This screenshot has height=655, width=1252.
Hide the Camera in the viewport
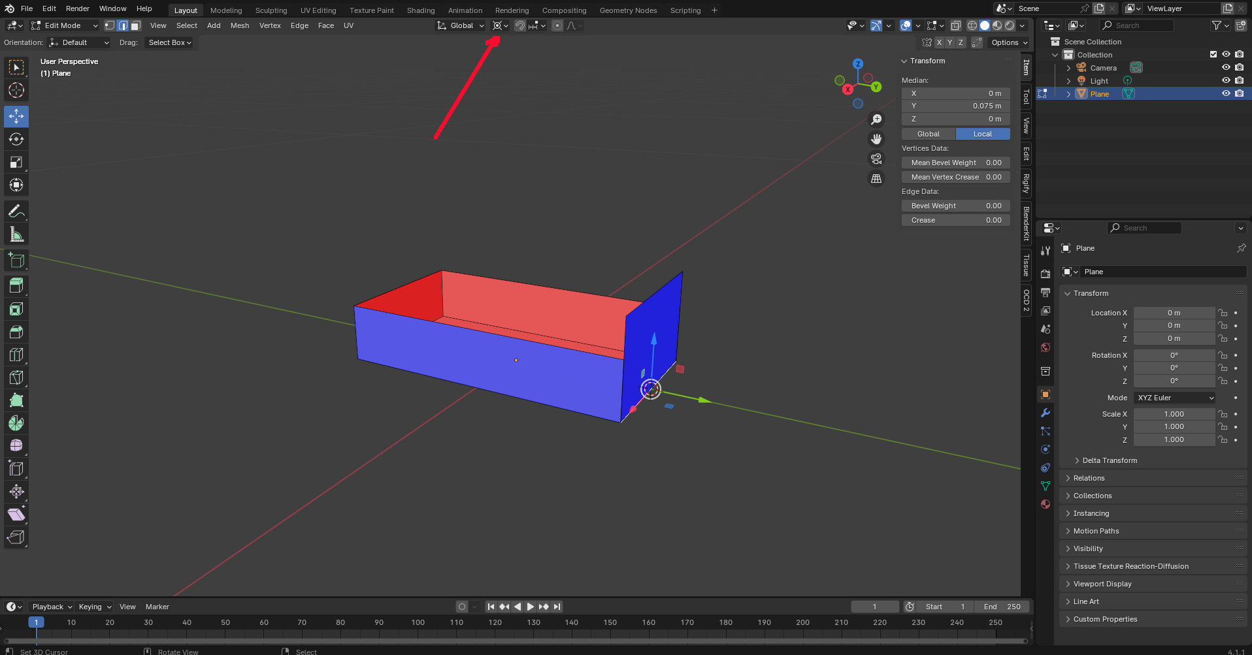pos(1226,68)
